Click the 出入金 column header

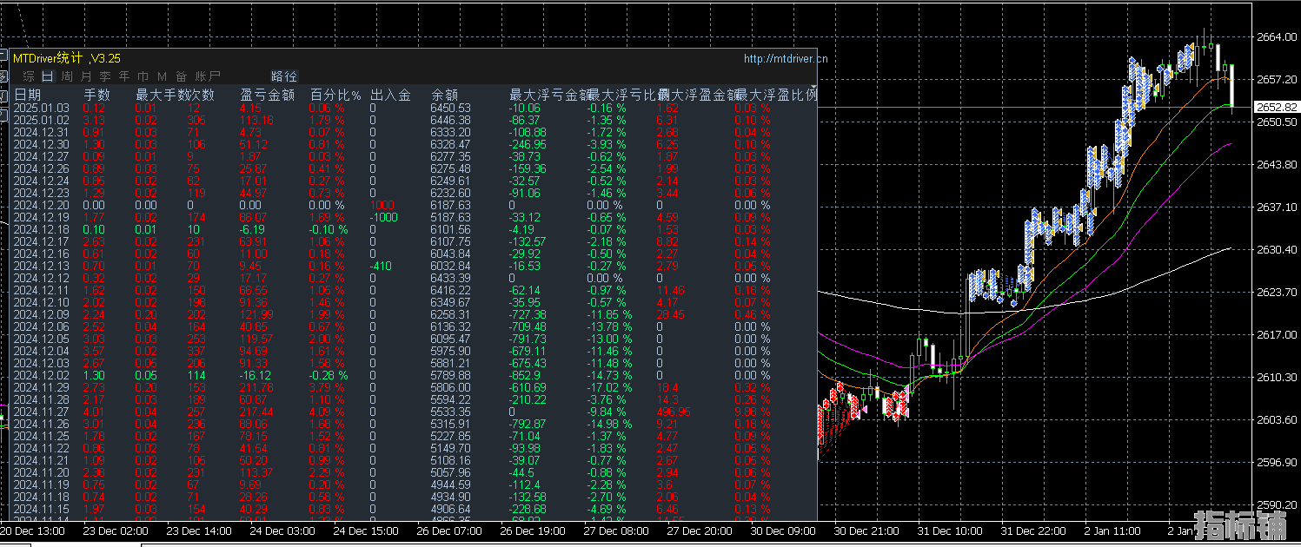click(391, 94)
